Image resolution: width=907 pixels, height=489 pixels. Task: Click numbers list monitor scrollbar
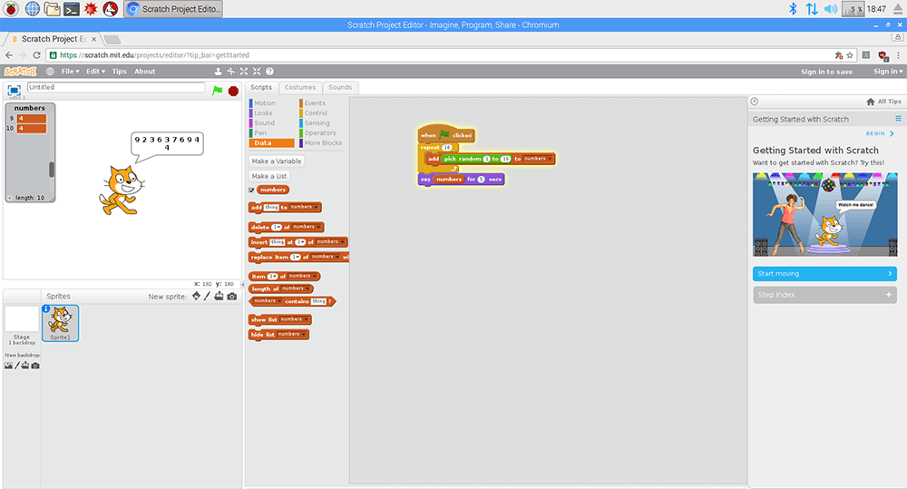pos(52,169)
